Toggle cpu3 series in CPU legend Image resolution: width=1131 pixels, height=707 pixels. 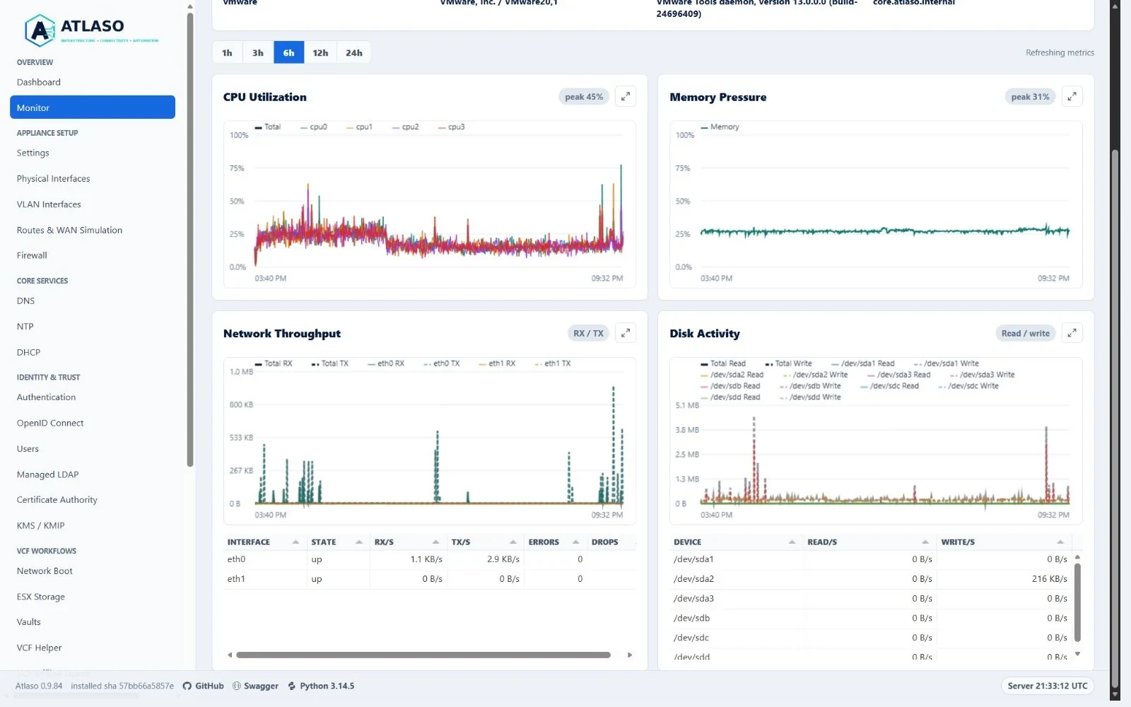tap(452, 127)
